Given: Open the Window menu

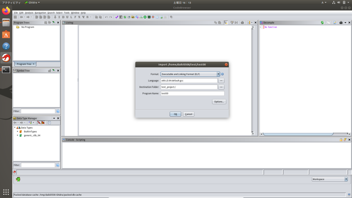Looking at the screenshot, I should [75, 13].
